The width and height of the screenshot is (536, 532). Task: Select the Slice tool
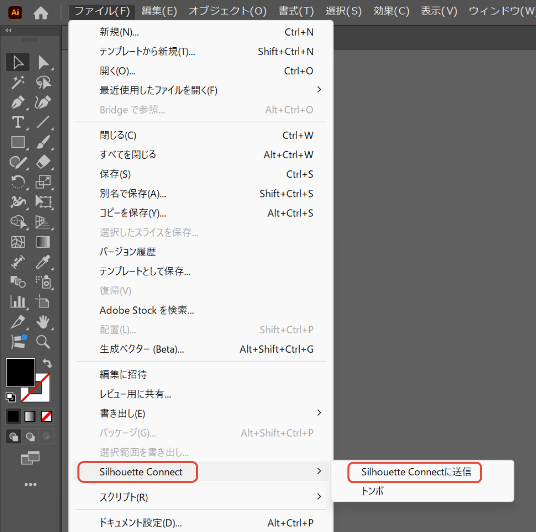18,322
